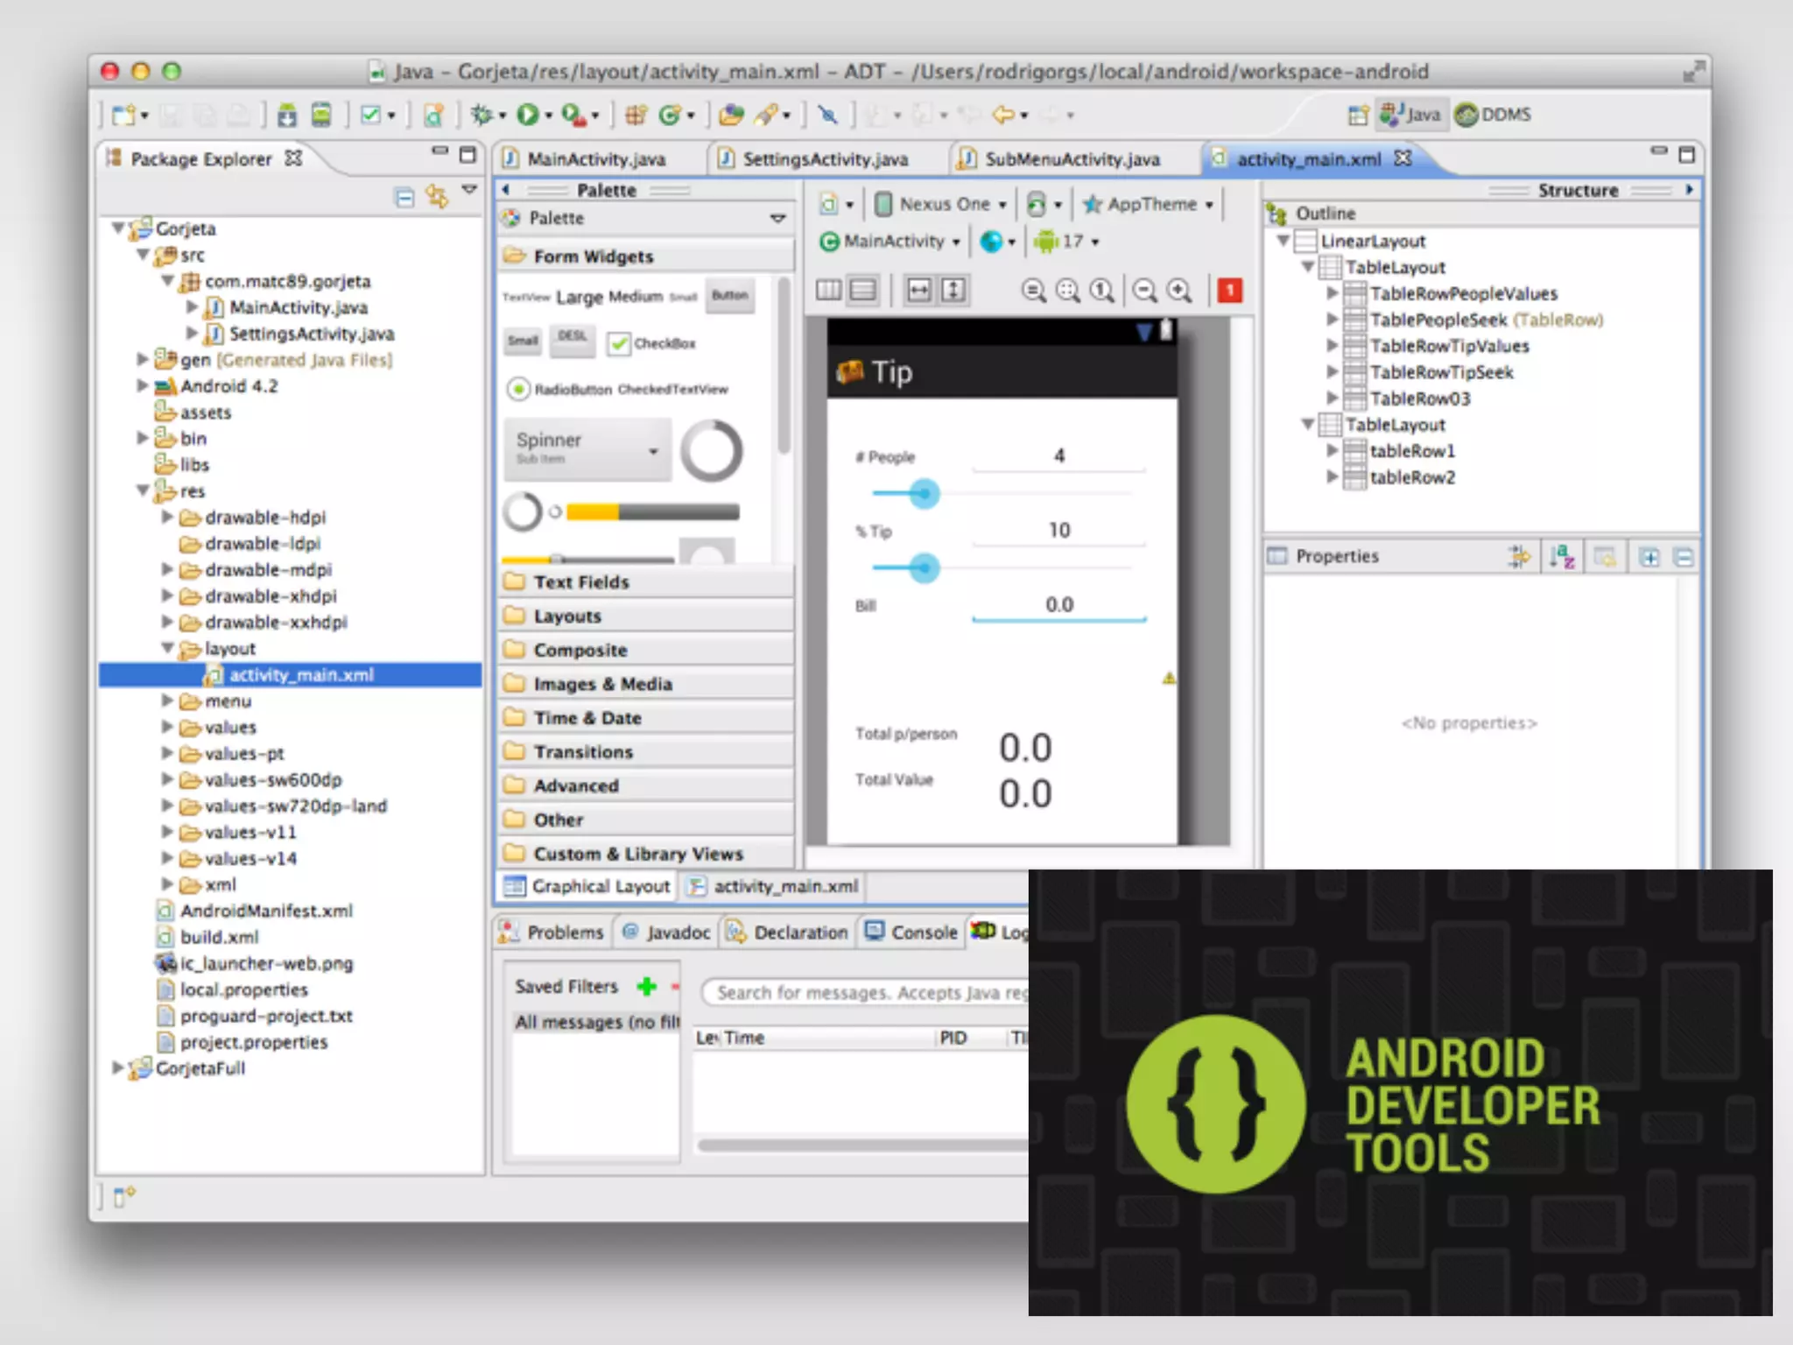Open the DDMS perspective
The image size is (1793, 1345).
click(1494, 115)
